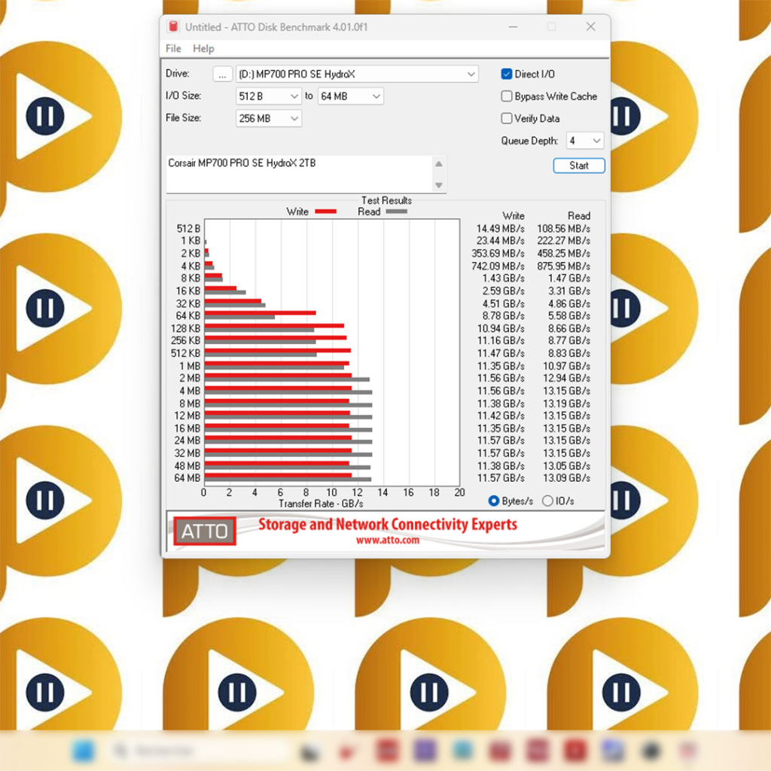Click the chart row label "512 KB"
Viewport: 771px width, 771px height.
185,354
